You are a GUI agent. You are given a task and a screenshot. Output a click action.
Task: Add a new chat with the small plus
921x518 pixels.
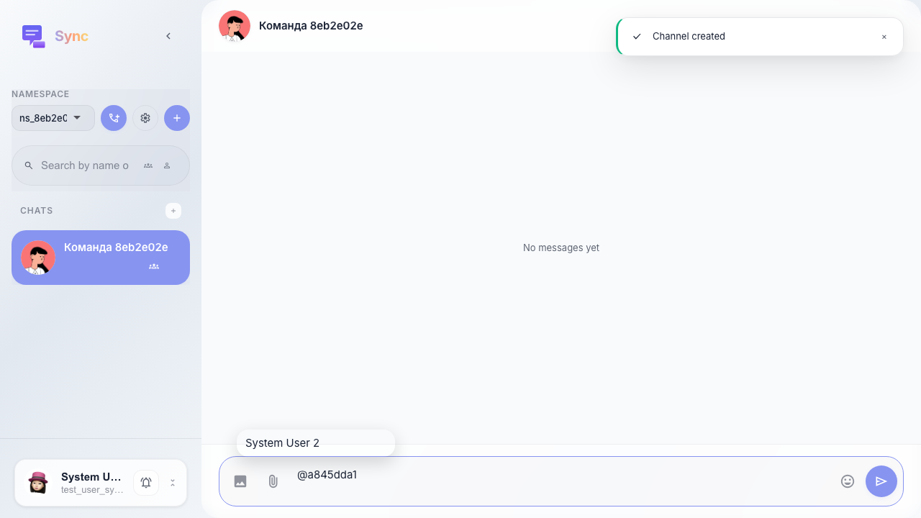(x=173, y=211)
